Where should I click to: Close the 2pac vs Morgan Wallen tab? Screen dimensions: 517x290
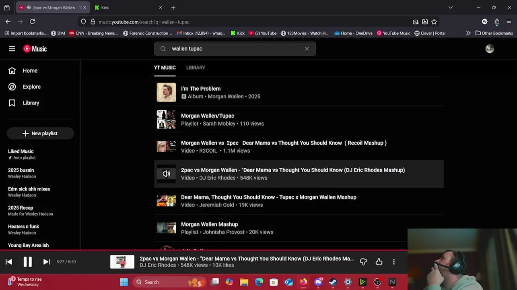[84, 8]
